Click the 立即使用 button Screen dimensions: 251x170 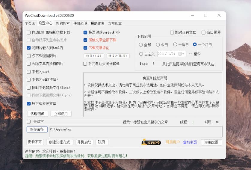click(61, 114)
